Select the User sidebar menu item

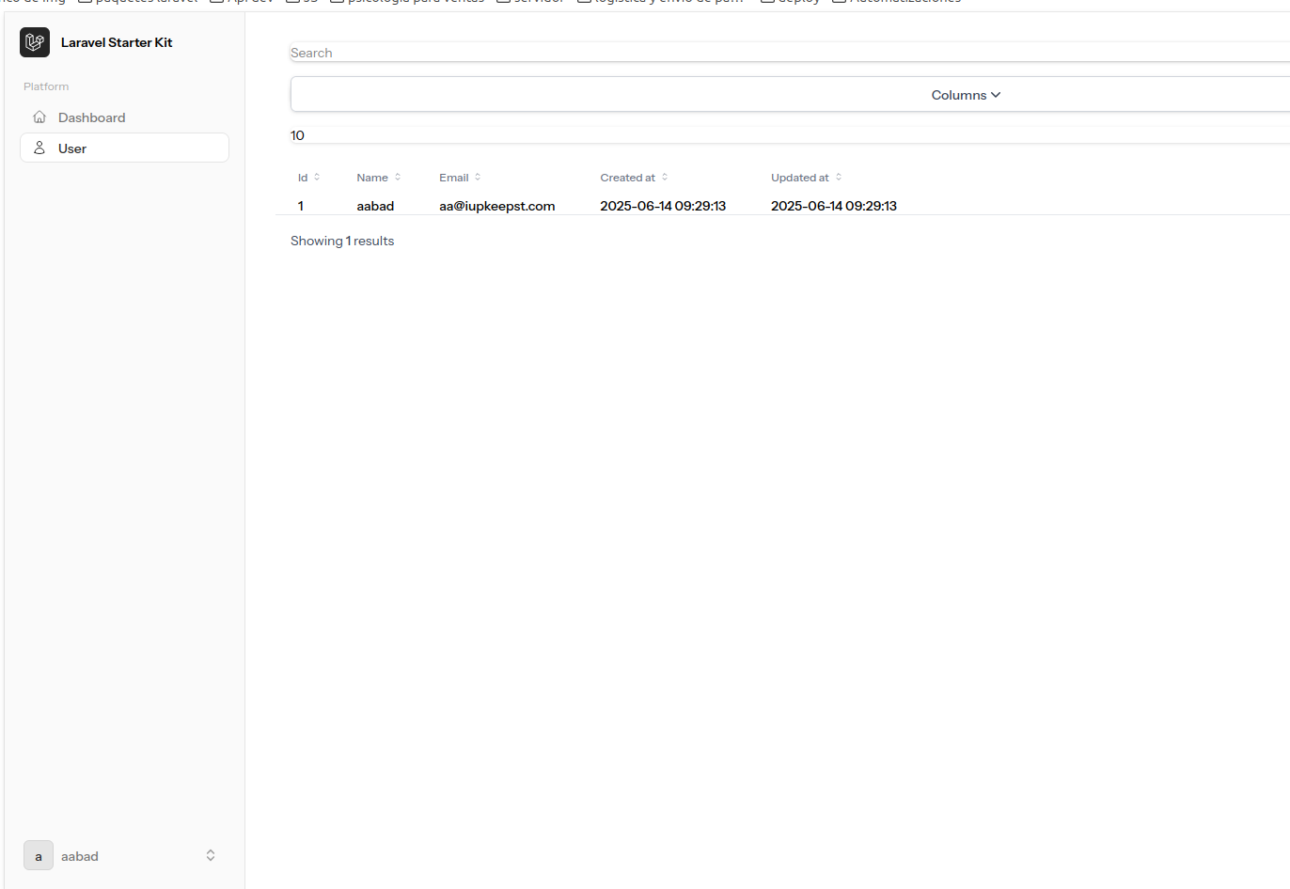tap(72, 148)
